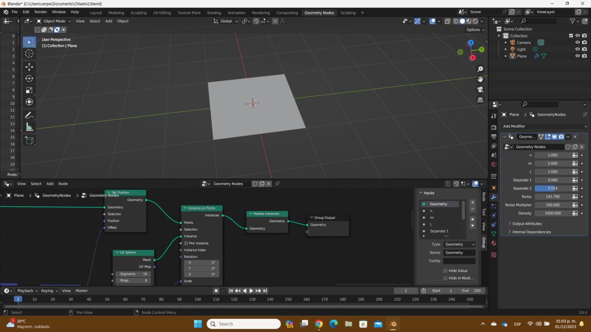Open Blender from the Windows taskbar
The image size is (591, 332).
[x=393, y=324]
